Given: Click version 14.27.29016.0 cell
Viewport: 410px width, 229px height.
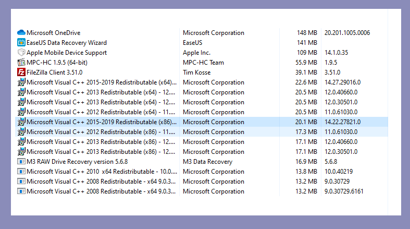Looking at the screenshot, I should click(343, 82).
